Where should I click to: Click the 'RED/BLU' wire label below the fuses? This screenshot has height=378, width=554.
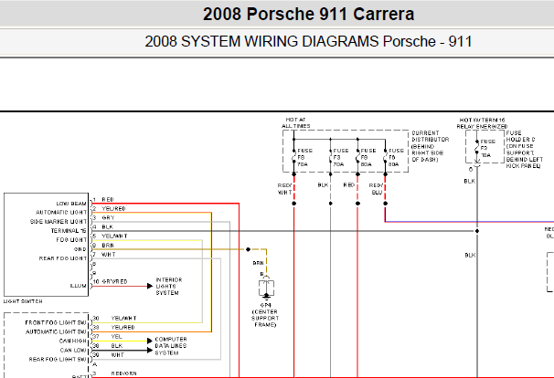376,189
